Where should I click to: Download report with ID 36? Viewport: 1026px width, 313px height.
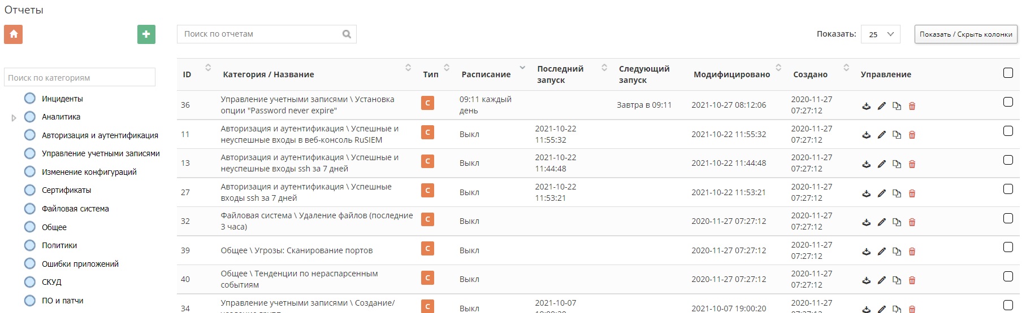[866, 106]
